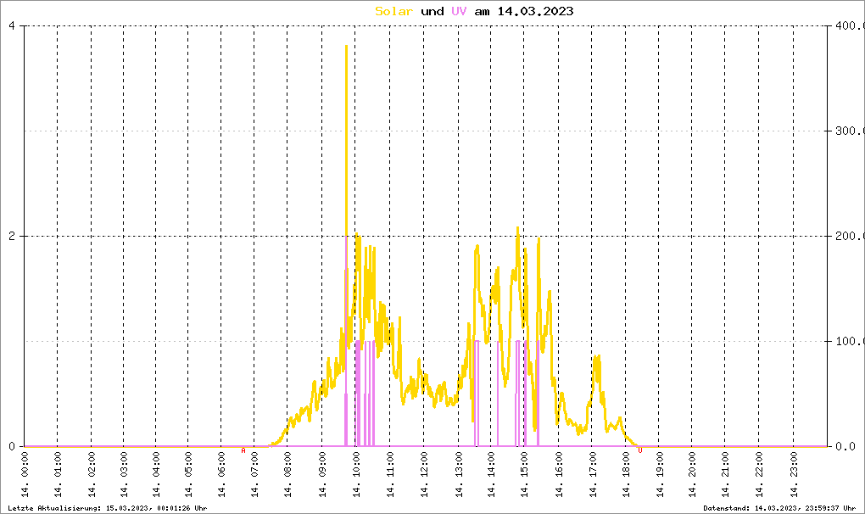Click time label '14. 06:00'
This screenshot has height=514, width=865.
[x=222, y=475]
